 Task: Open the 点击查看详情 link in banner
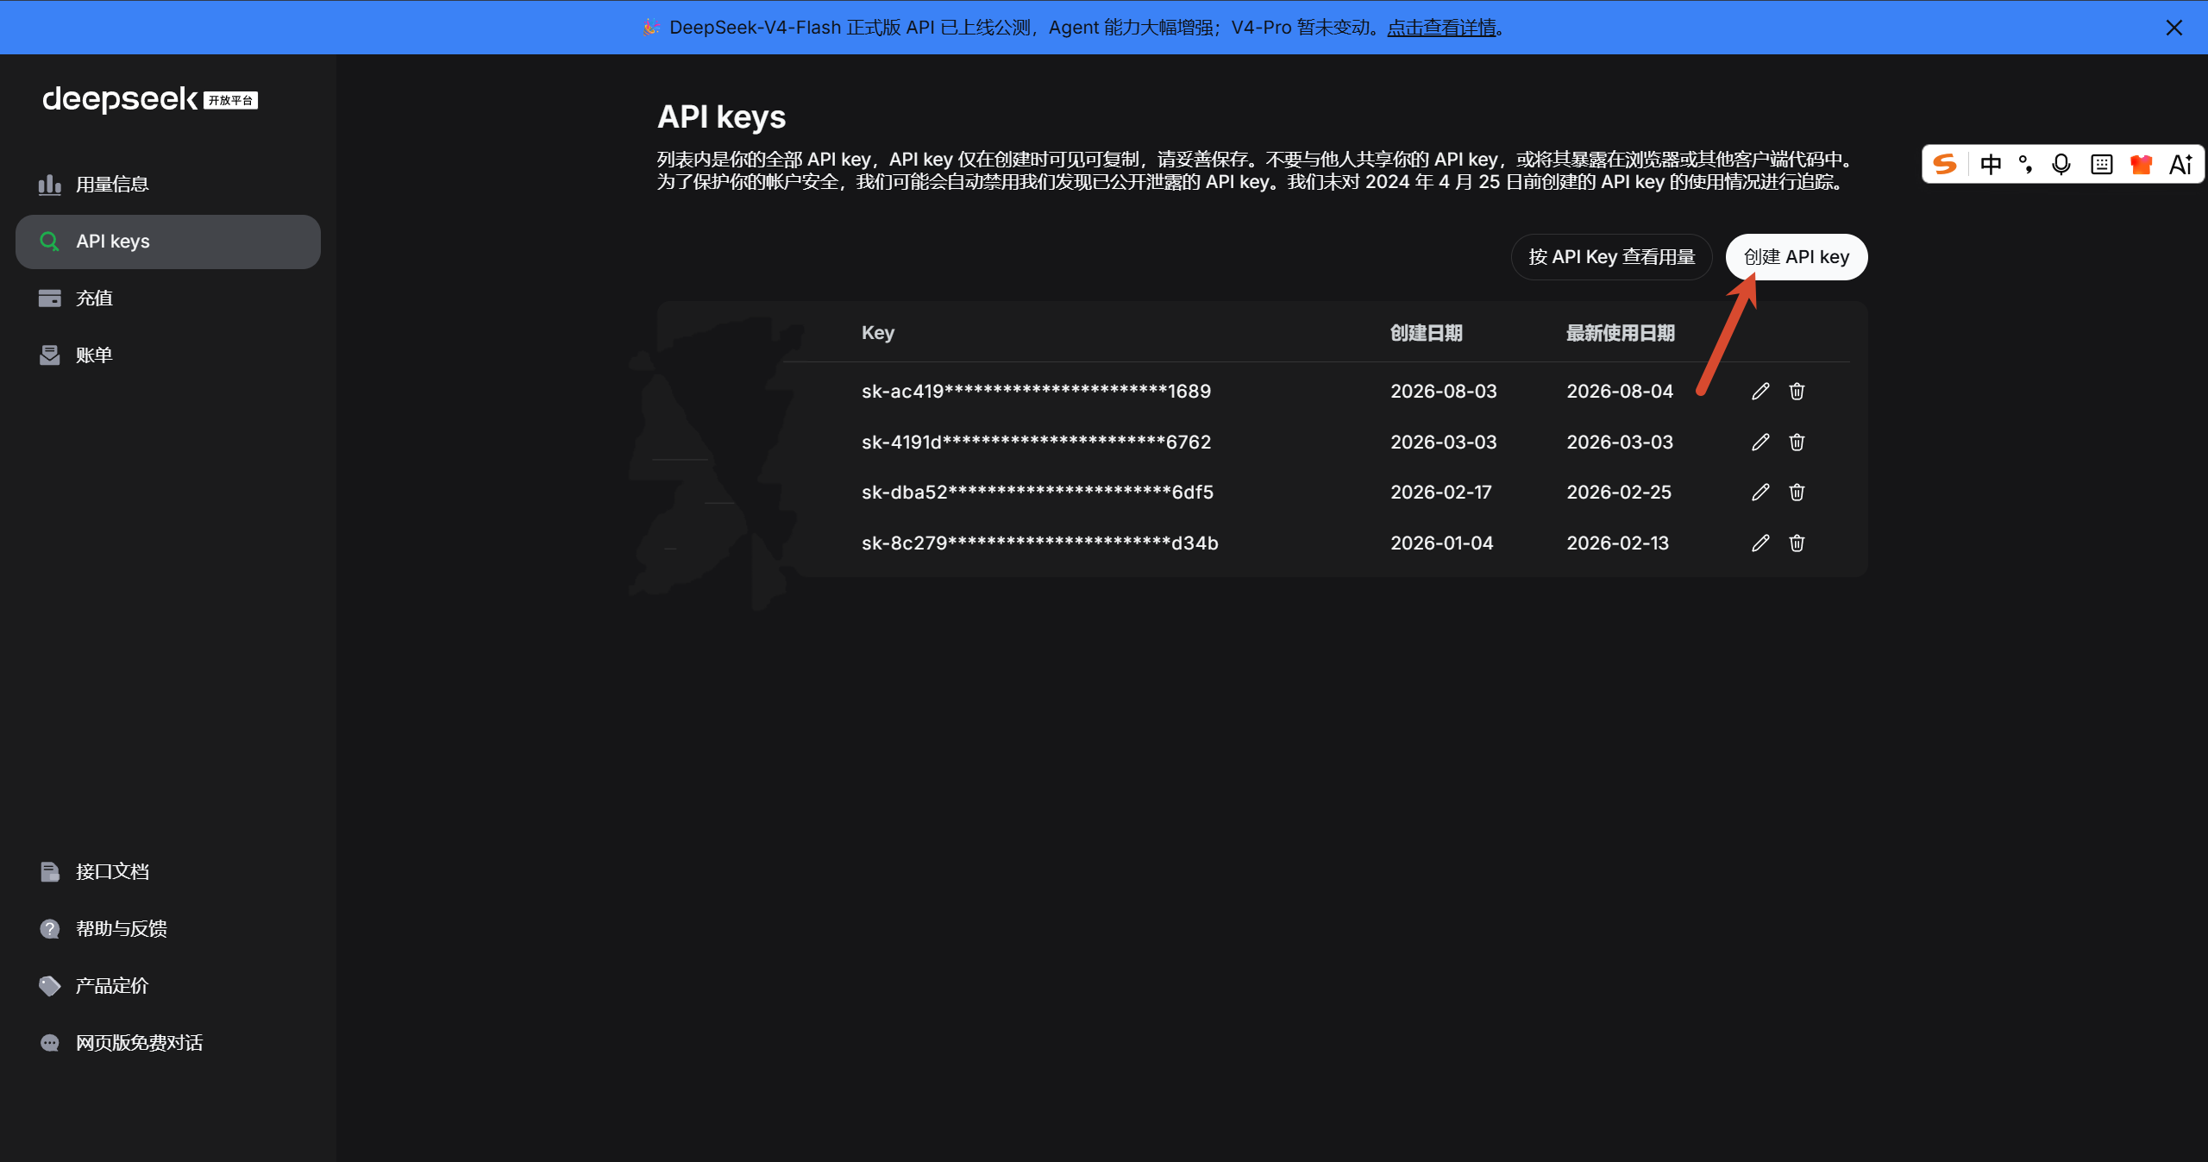[1441, 28]
